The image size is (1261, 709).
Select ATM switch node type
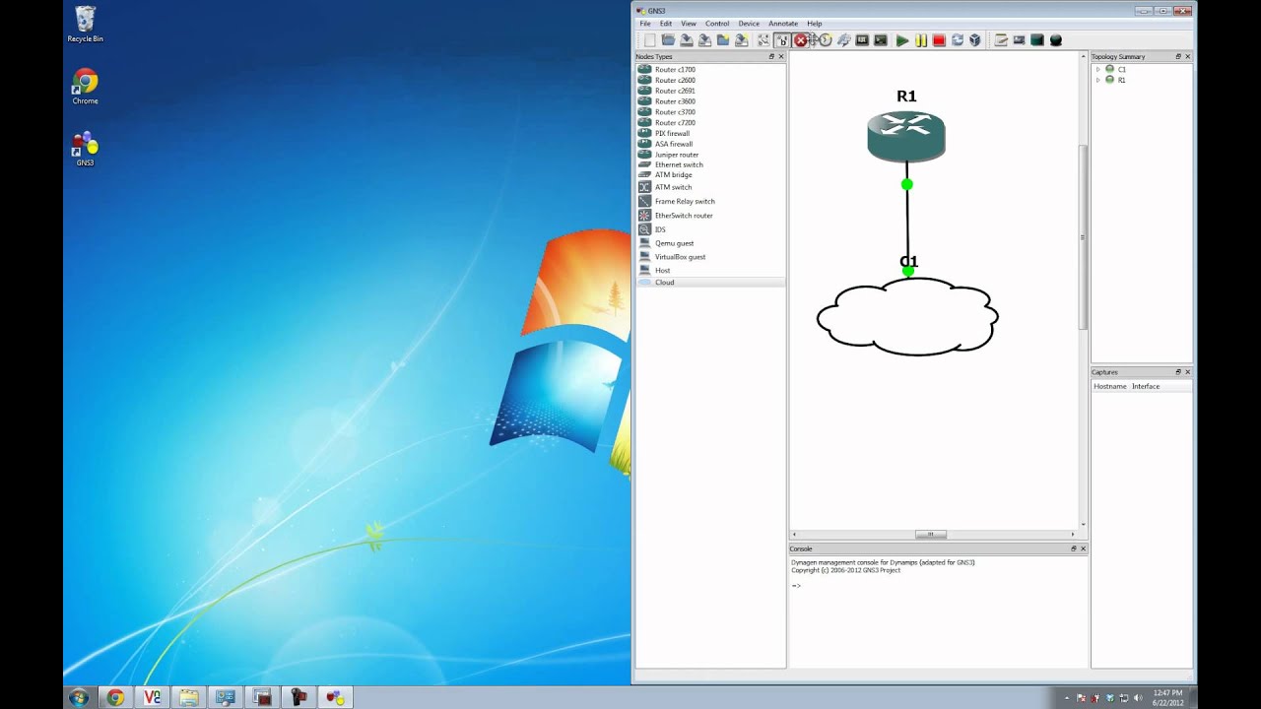710,187
